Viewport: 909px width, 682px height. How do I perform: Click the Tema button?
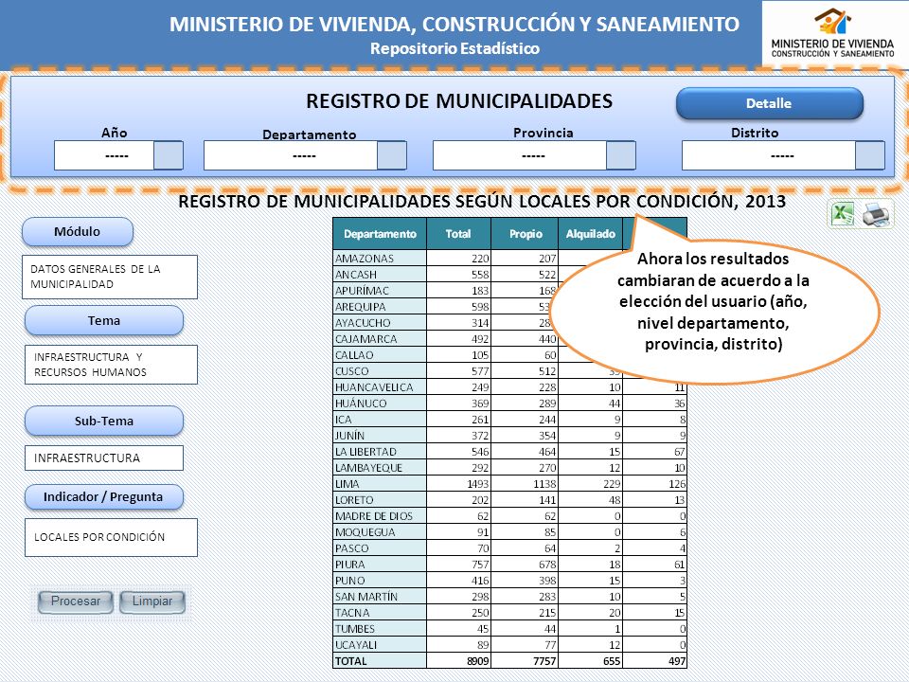(x=104, y=321)
